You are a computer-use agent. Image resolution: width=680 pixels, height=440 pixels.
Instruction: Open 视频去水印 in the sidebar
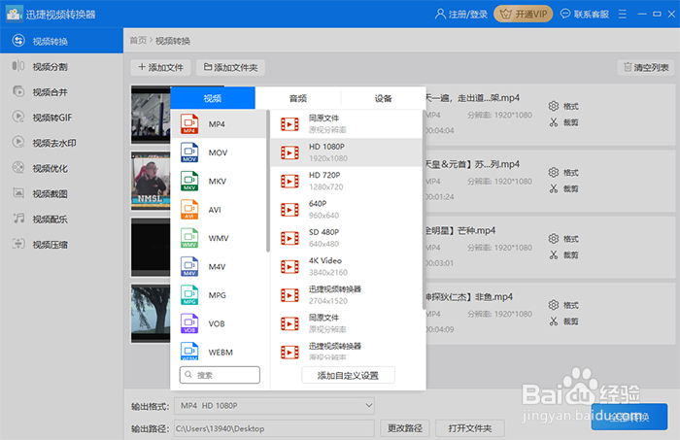(x=61, y=143)
